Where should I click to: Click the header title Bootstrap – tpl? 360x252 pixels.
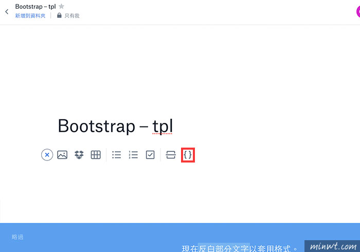[35, 7]
